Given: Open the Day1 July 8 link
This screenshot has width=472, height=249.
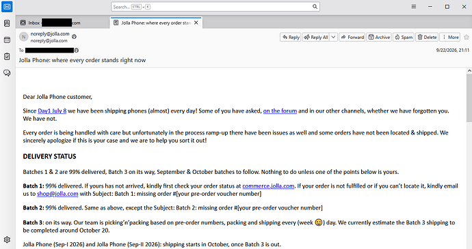Looking at the screenshot, I should (52, 111).
